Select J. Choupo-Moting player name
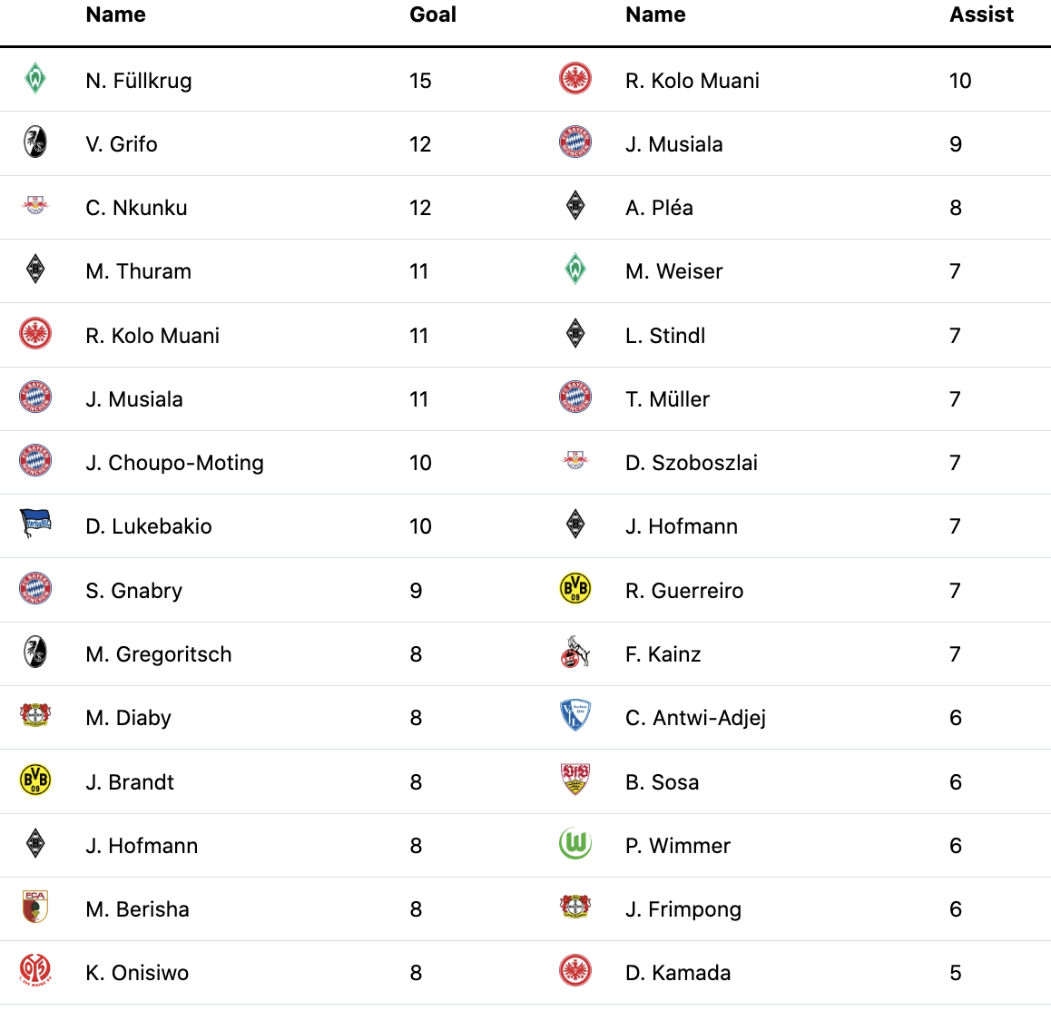 tap(175, 463)
